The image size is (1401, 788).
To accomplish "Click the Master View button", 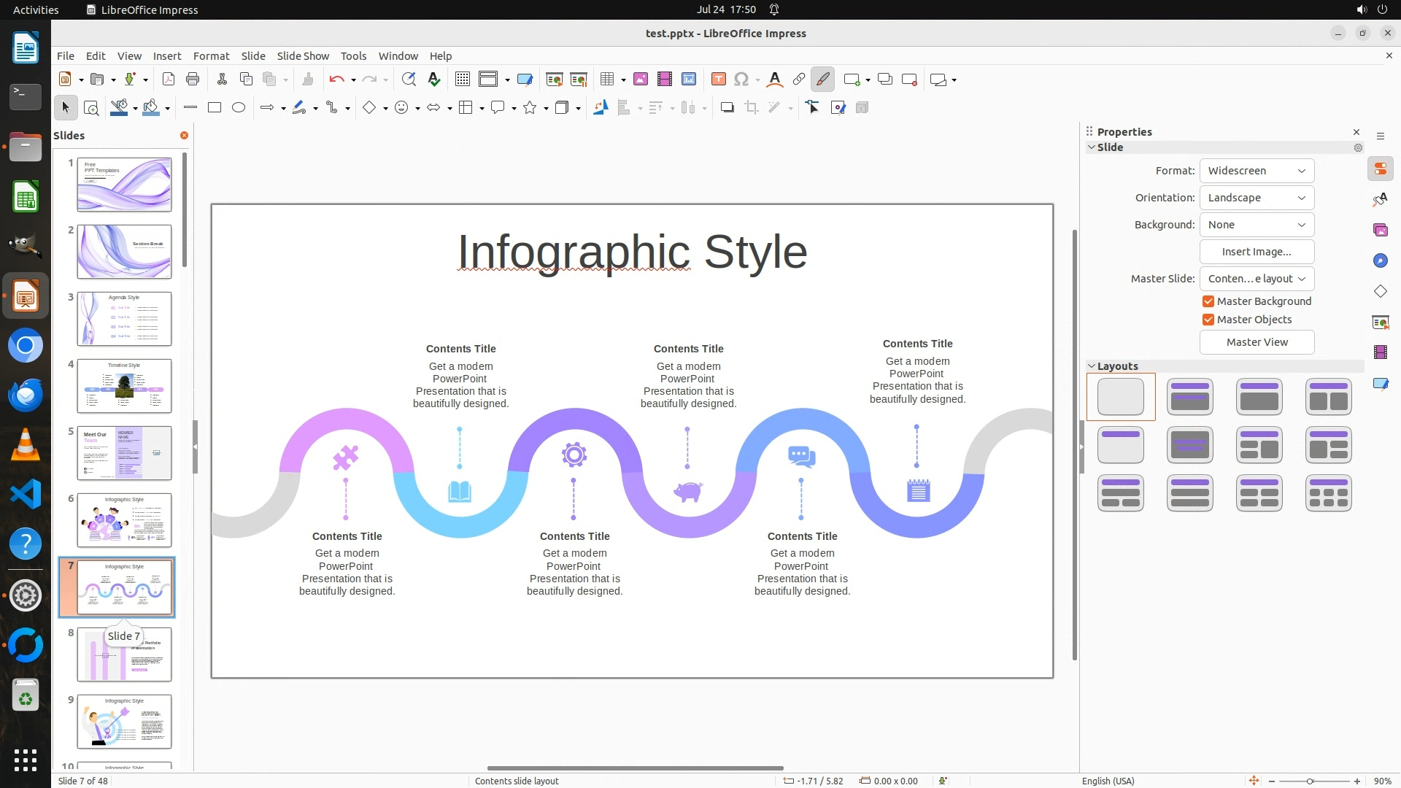I will pos(1256,342).
